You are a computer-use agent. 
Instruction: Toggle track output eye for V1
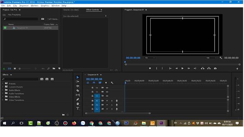(x=107, y=96)
